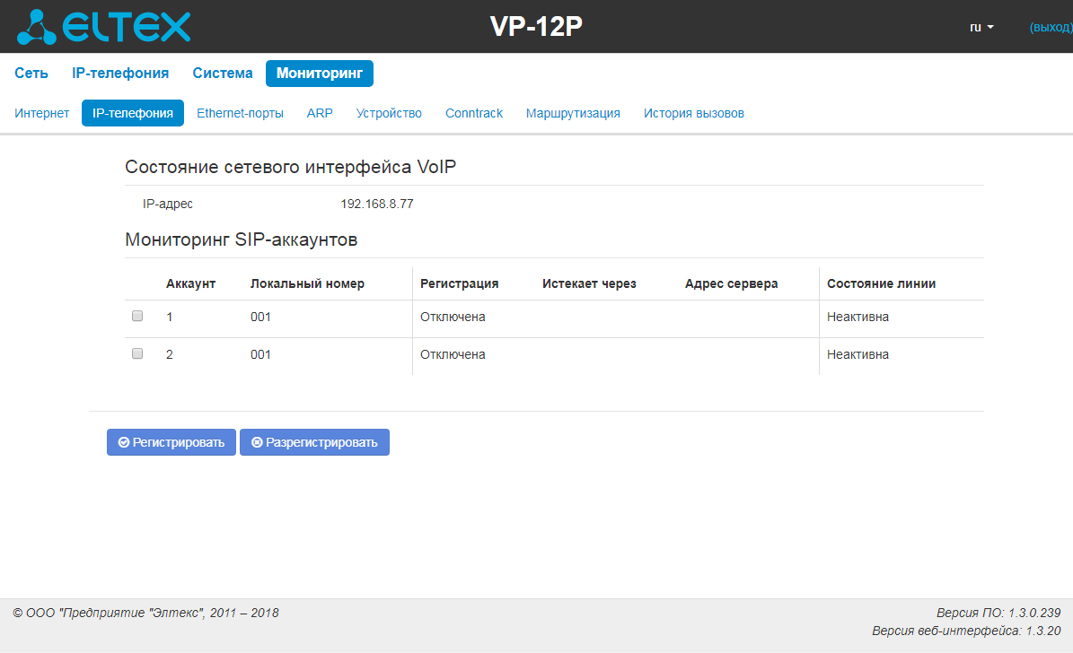Viewport: 1073px width, 653px height.
Task: Select the IP-телефония monitoring sub-tab
Action: [133, 113]
